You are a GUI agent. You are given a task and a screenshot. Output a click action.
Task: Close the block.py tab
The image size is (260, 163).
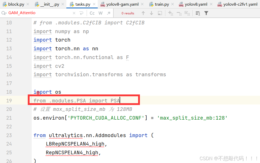point(28,4)
